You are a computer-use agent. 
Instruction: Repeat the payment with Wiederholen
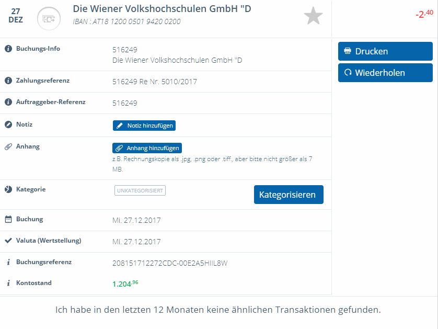coord(385,73)
